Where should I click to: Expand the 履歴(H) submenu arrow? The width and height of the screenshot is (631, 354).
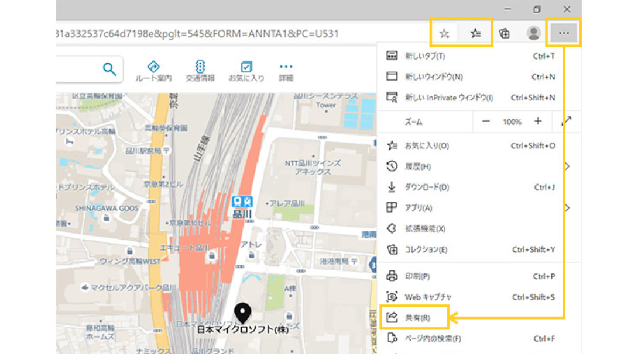point(567,166)
